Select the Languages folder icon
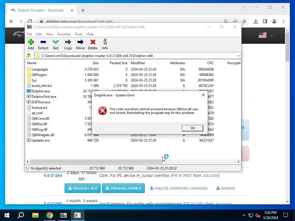 pyautogui.click(x=29, y=69)
